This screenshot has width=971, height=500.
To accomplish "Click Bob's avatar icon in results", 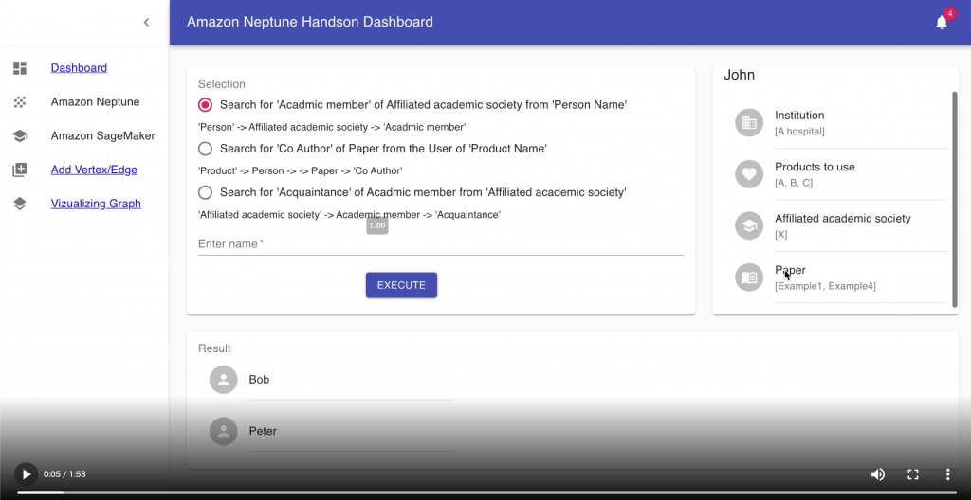I will (x=224, y=380).
